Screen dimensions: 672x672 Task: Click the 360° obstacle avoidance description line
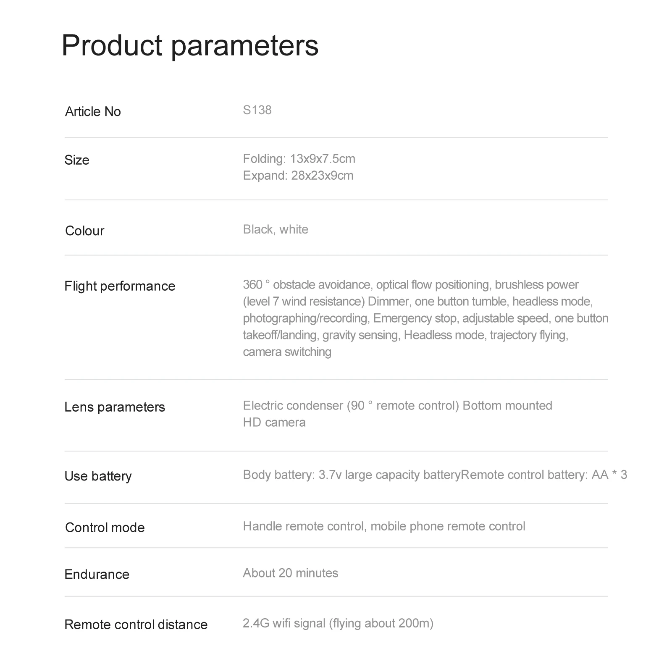point(410,285)
